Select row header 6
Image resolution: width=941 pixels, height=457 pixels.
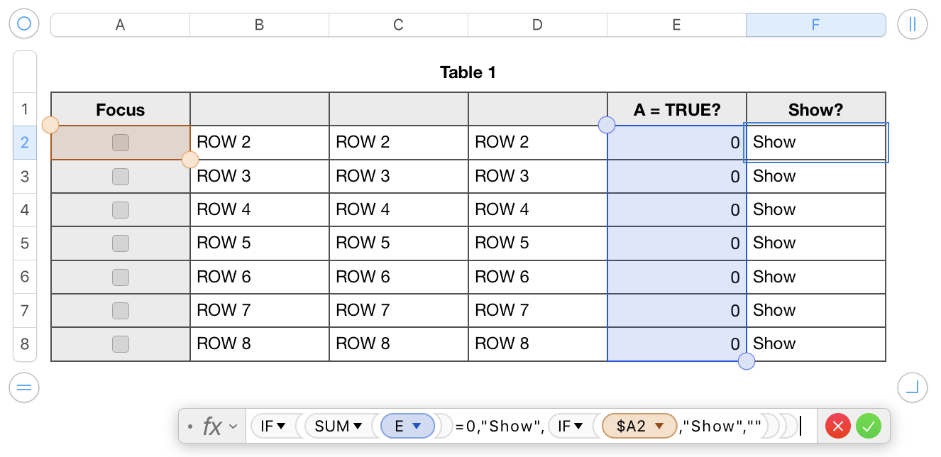[x=25, y=277]
